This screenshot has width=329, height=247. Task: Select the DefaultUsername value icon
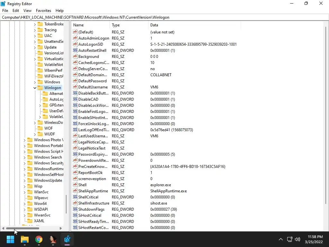pos(75,87)
